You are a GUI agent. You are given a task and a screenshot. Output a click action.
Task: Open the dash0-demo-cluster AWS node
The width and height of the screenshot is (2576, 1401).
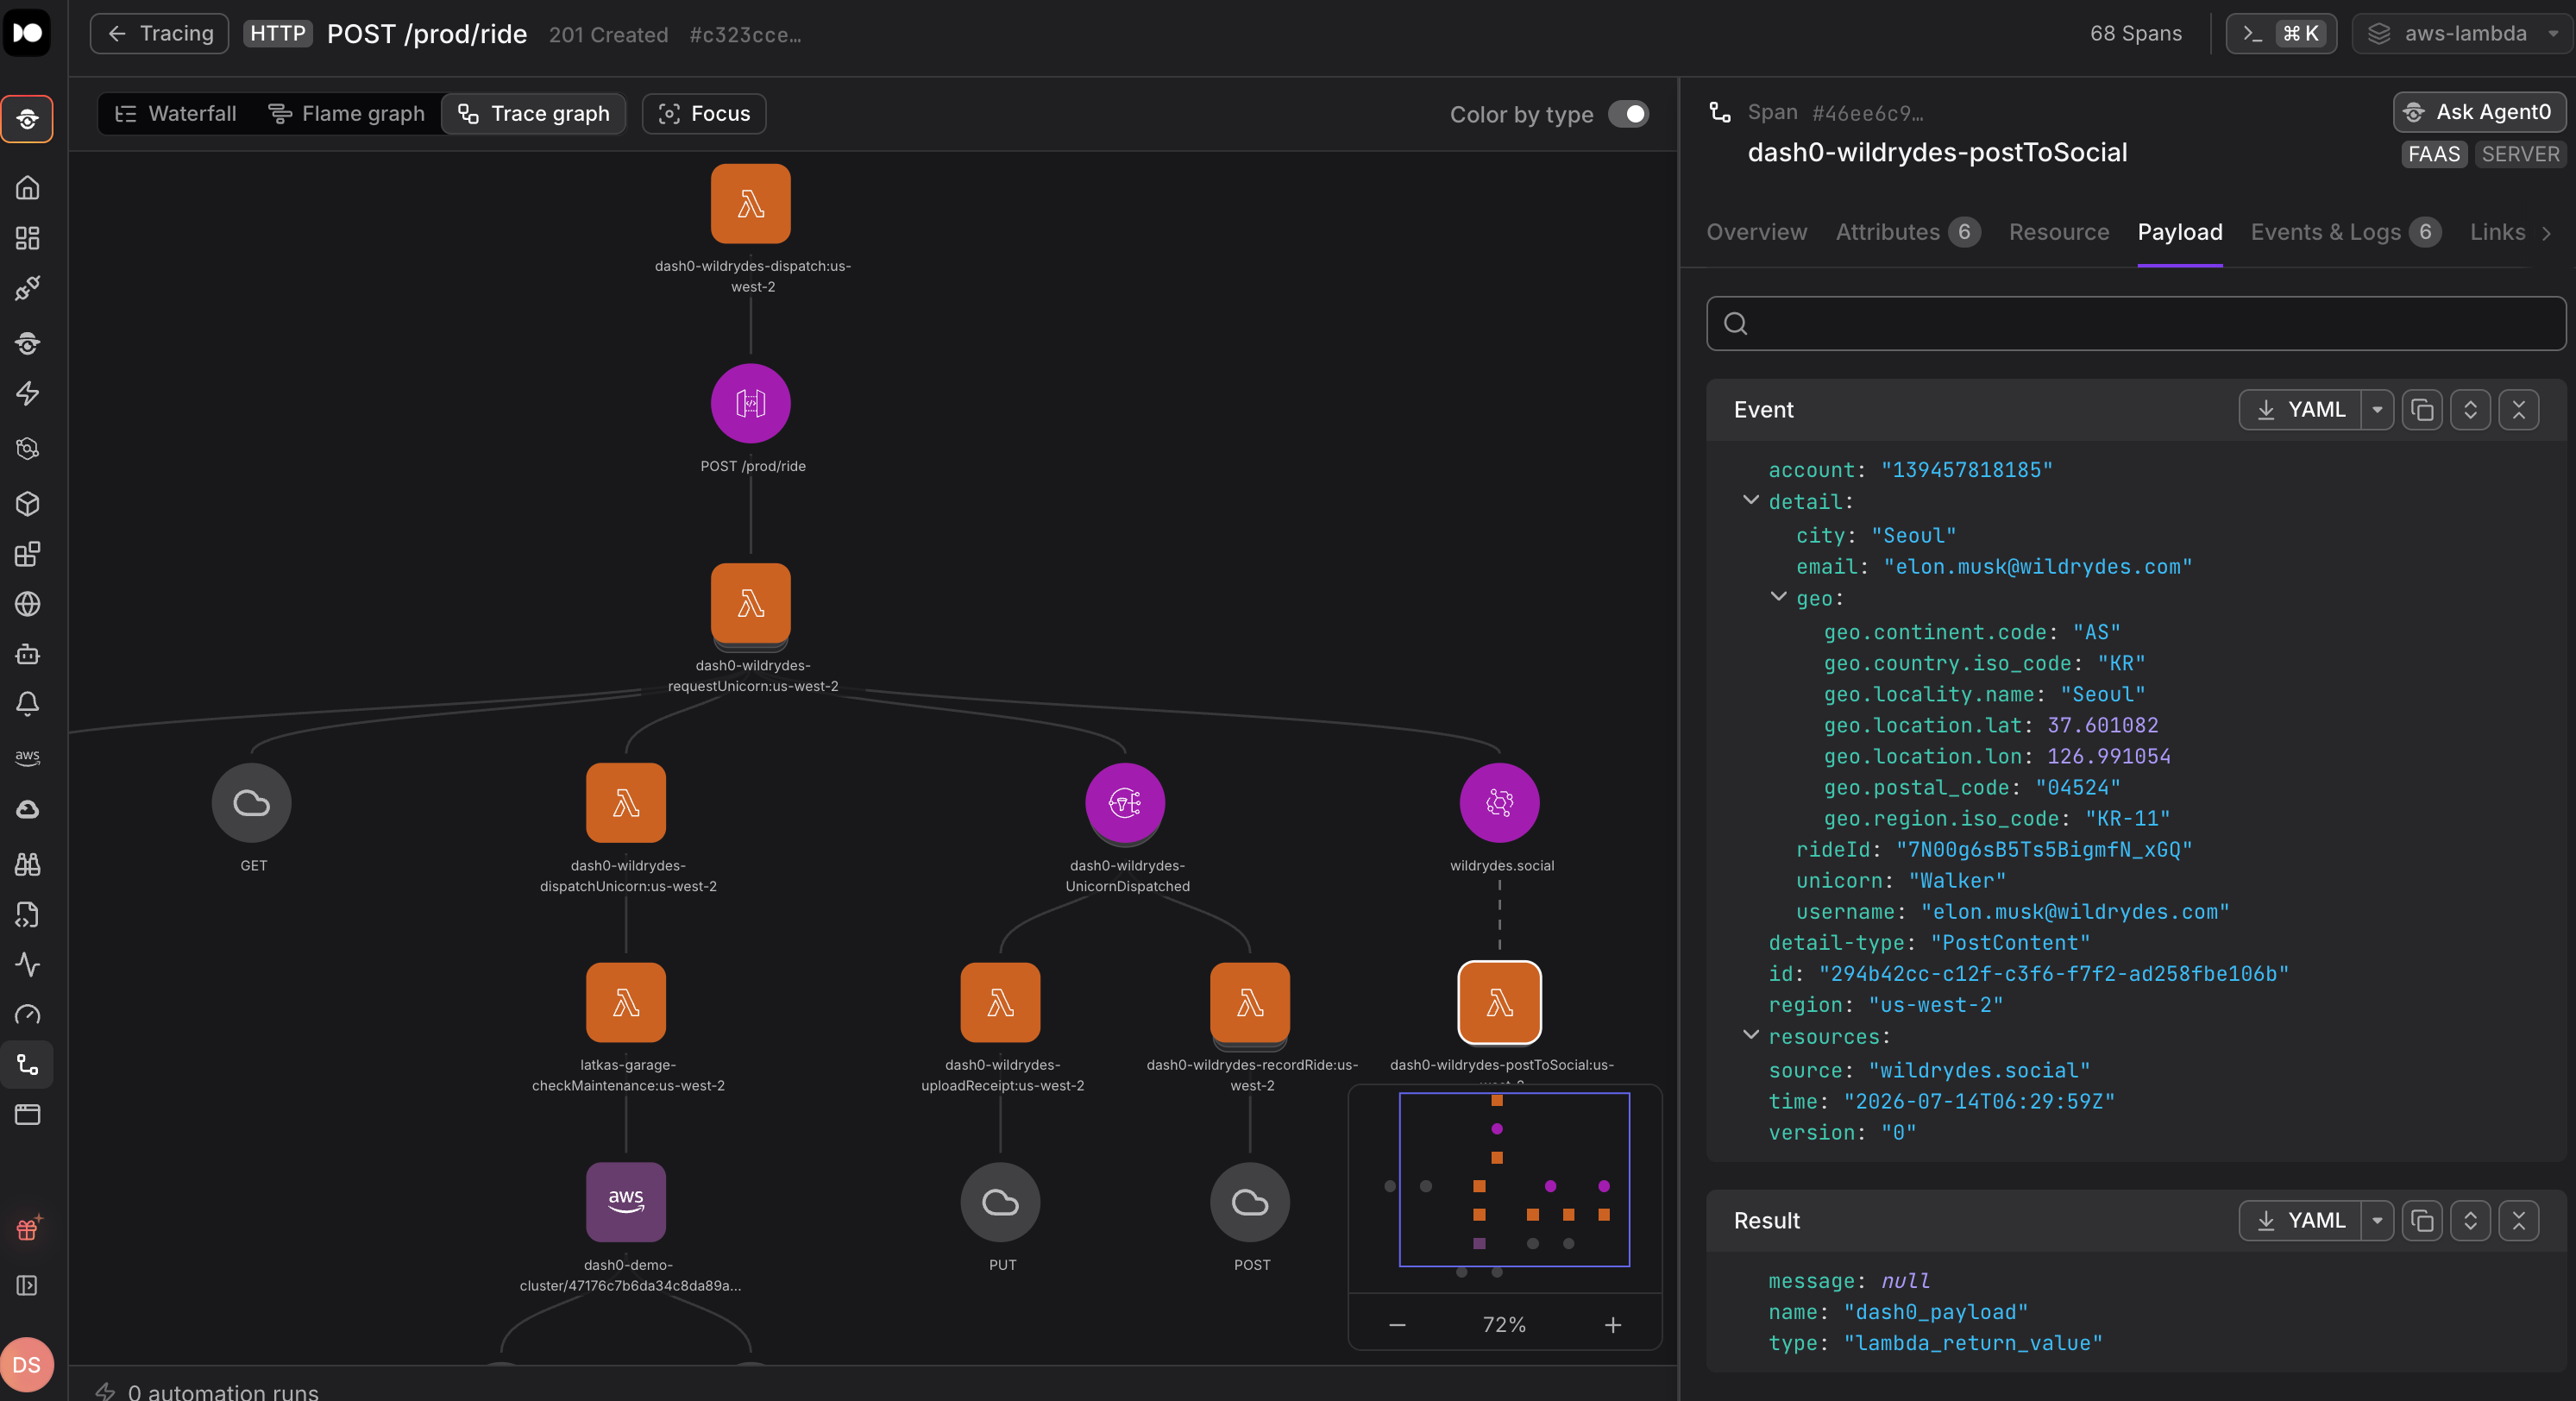click(x=626, y=1202)
